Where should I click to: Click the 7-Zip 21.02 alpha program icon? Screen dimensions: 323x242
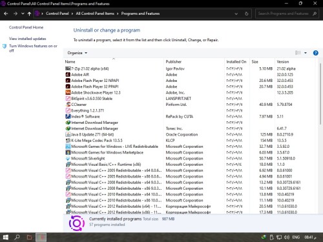pyautogui.click(x=68, y=68)
